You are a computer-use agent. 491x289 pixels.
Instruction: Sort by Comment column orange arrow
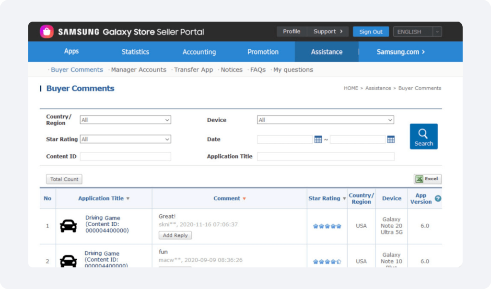tap(244, 198)
